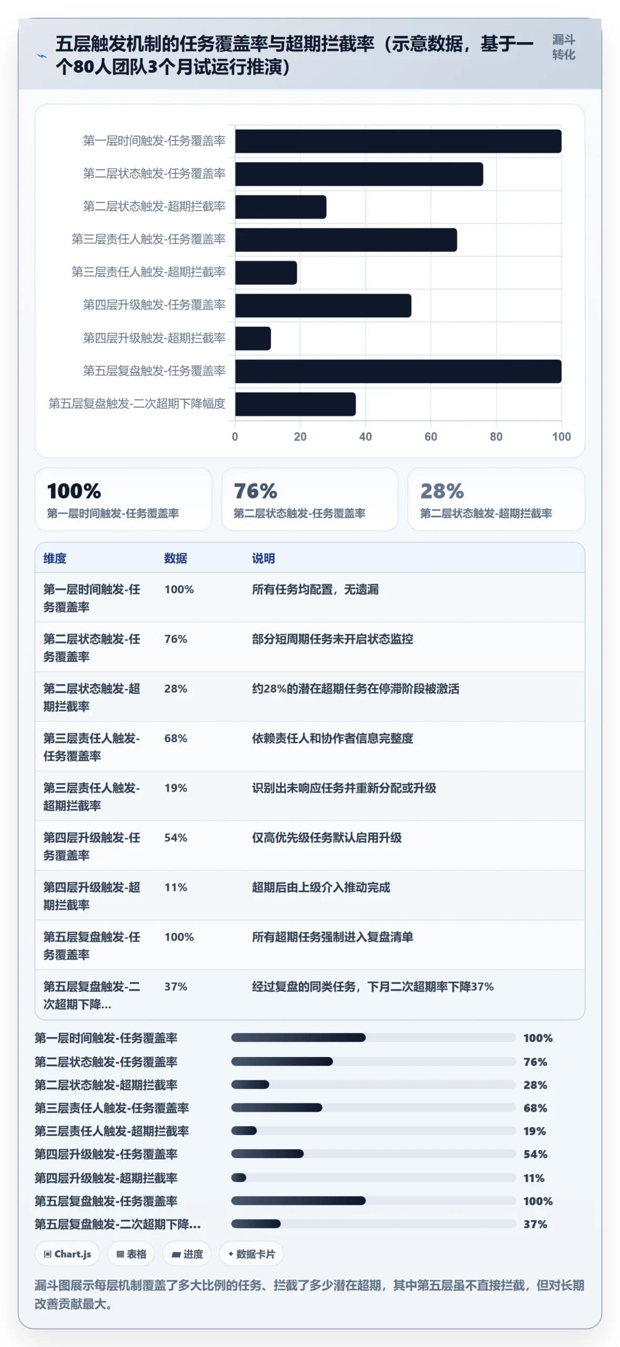Viewport: 620px width, 1347px height.
Task: Click the 漏斗转化 tag in the header
Action: pos(563,47)
